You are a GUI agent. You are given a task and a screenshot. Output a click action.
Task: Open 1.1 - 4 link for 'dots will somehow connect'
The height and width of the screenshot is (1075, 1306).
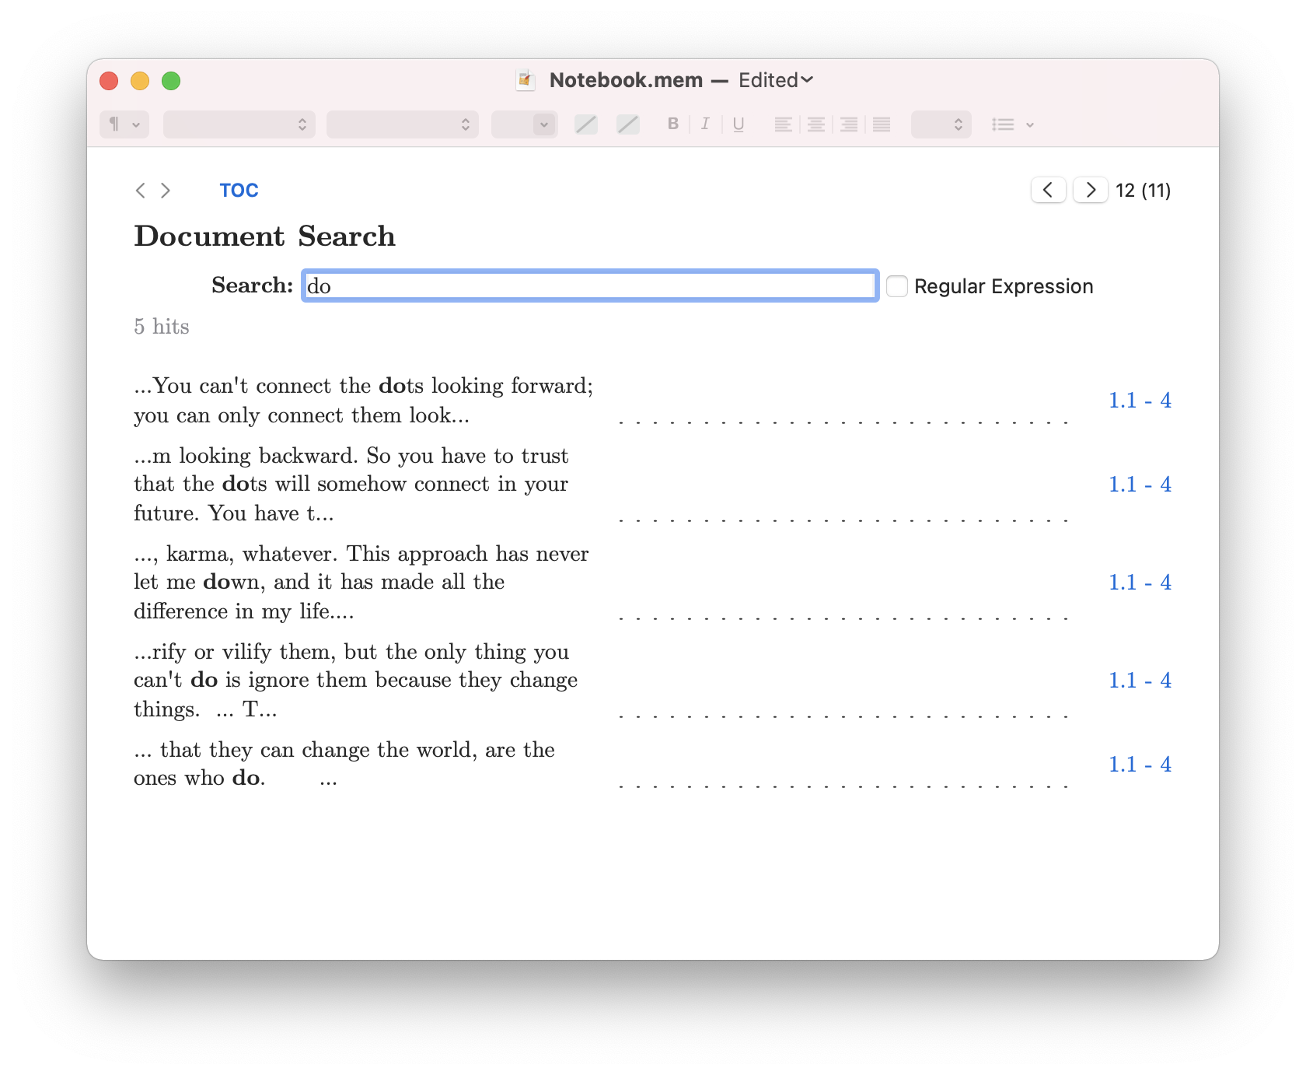coord(1140,485)
